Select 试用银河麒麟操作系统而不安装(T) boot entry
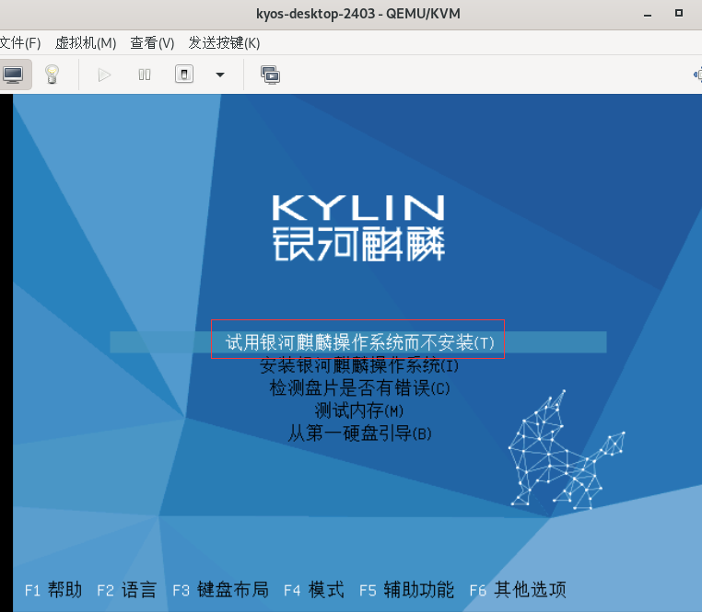Image resolution: width=702 pixels, height=612 pixels. [x=359, y=342]
